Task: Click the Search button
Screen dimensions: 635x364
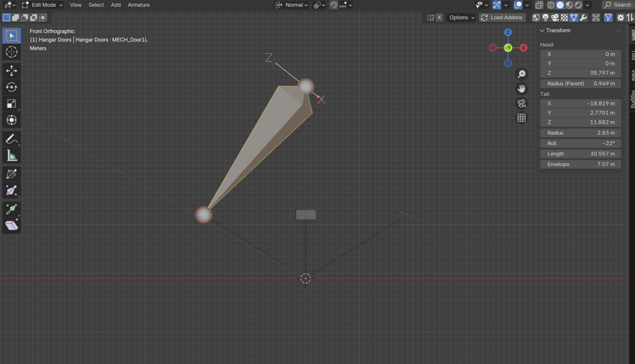Action: click(617, 5)
